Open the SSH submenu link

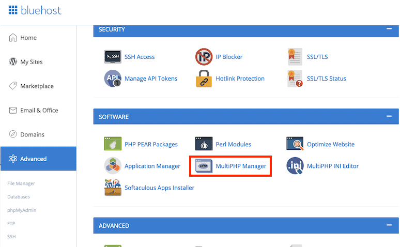pyautogui.click(x=11, y=237)
